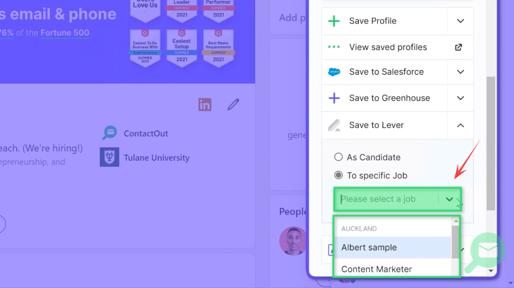Image resolution: width=514 pixels, height=288 pixels.
Task: Click Save to Greenhouse label
Action: 390,98
